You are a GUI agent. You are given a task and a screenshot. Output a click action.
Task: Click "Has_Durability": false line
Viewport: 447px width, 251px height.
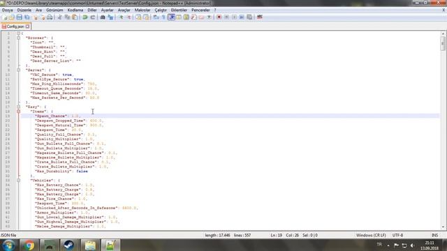click(61, 172)
